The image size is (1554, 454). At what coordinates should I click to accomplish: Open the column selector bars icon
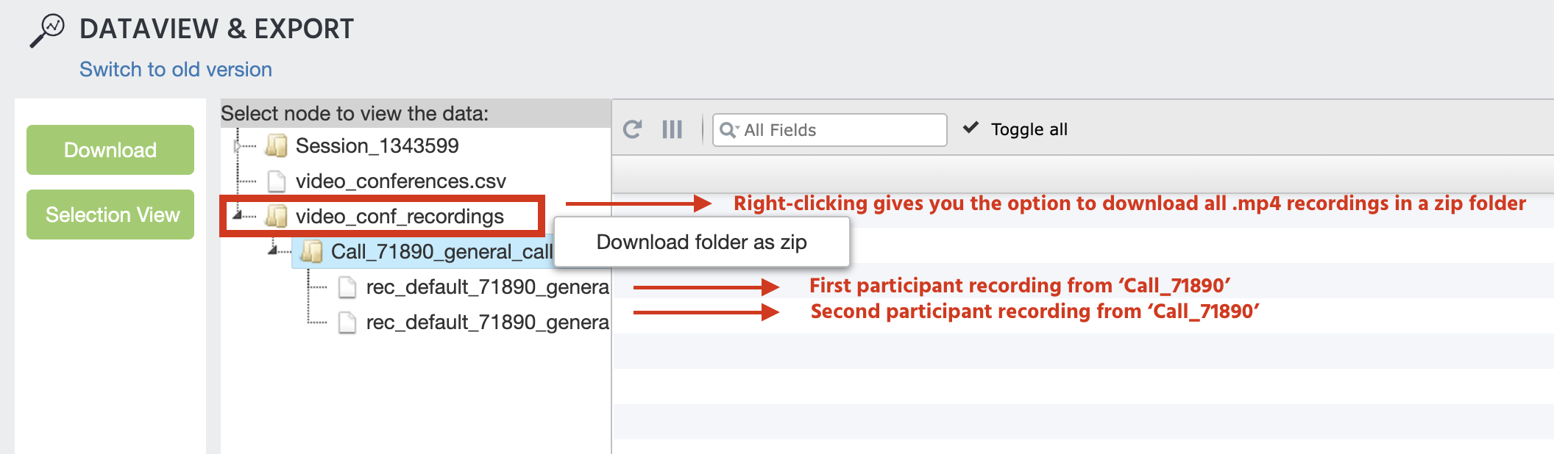click(x=672, y=129)
